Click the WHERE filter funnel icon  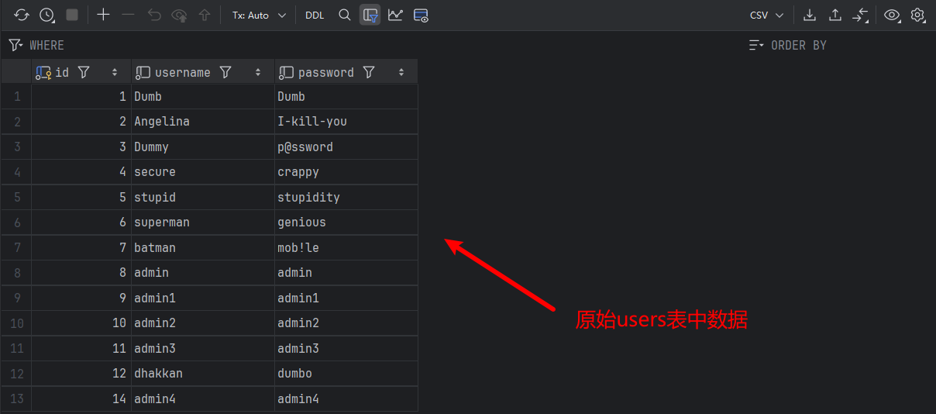15,45
